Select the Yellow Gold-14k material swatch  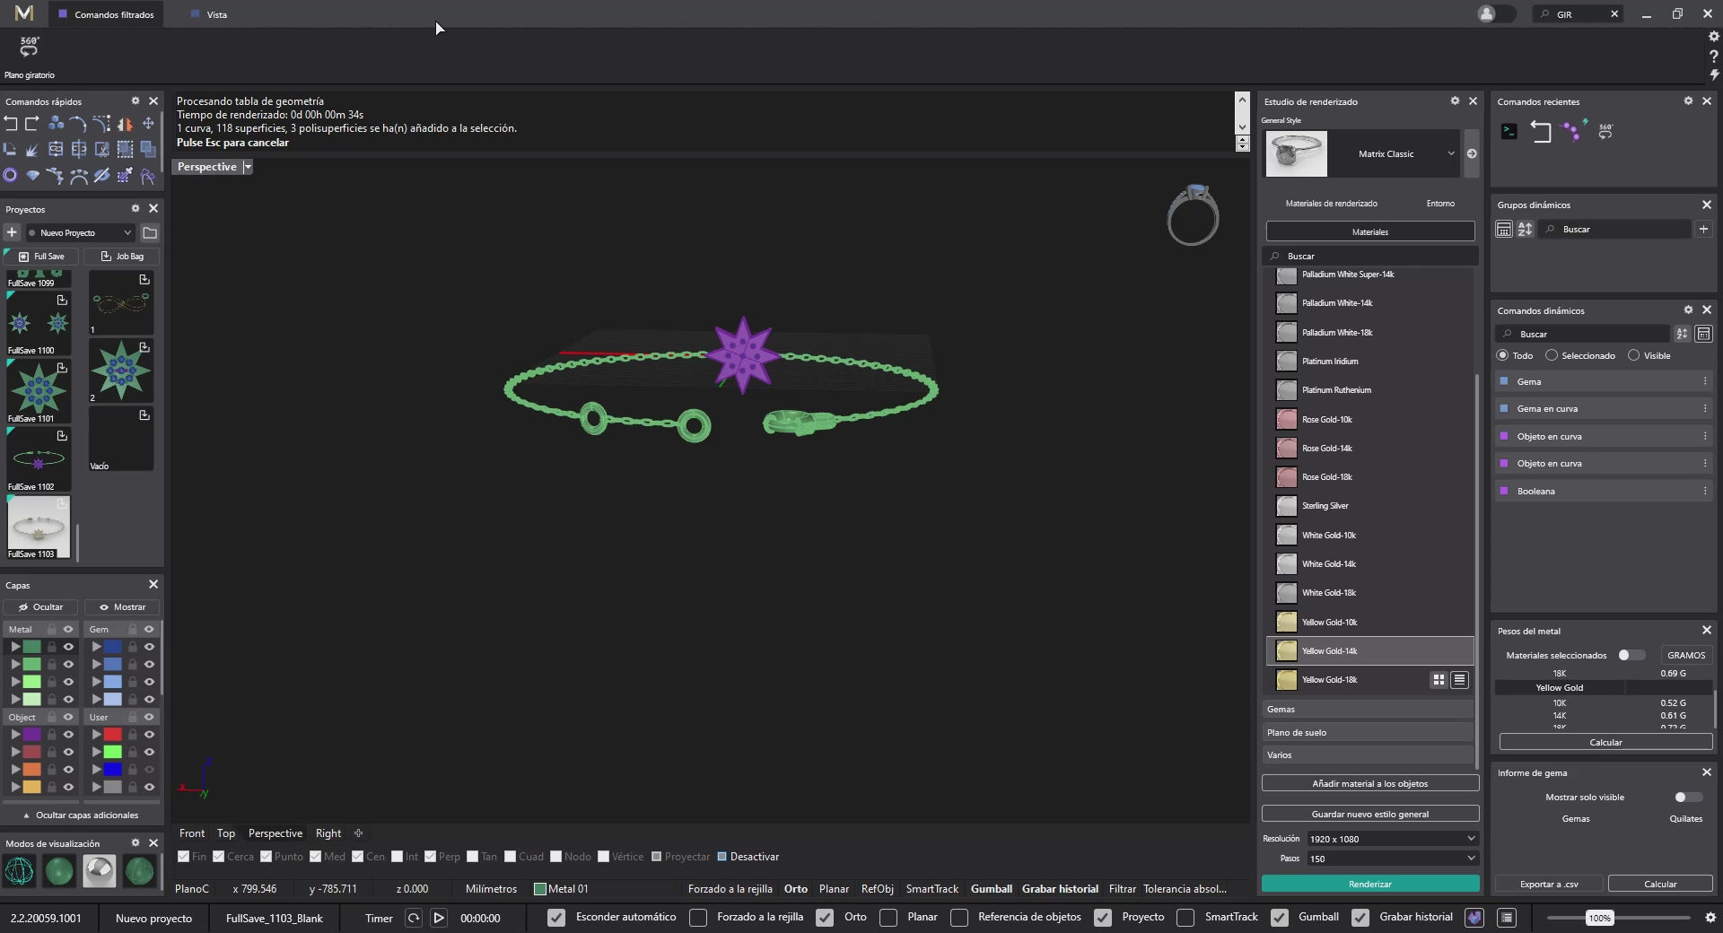pyautogui.click(x=1286, y=651)
